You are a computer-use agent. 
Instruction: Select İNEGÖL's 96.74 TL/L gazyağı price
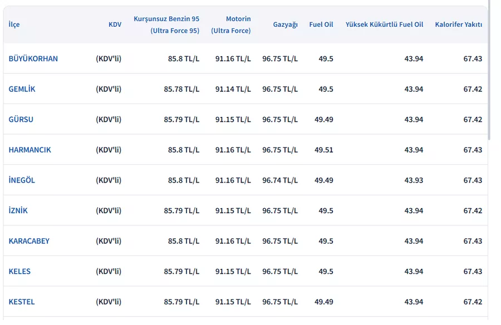coord(280,180)
